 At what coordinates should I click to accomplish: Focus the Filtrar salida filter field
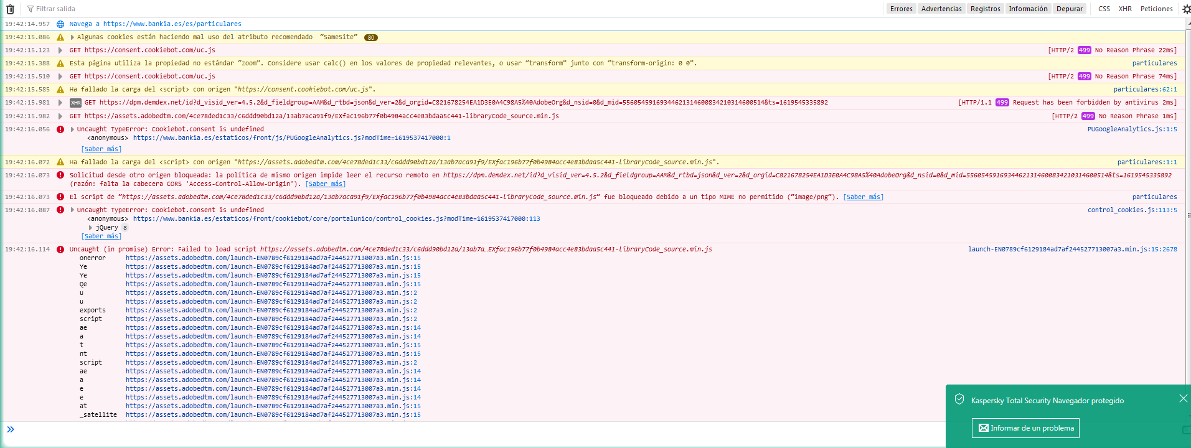(125, 9)
